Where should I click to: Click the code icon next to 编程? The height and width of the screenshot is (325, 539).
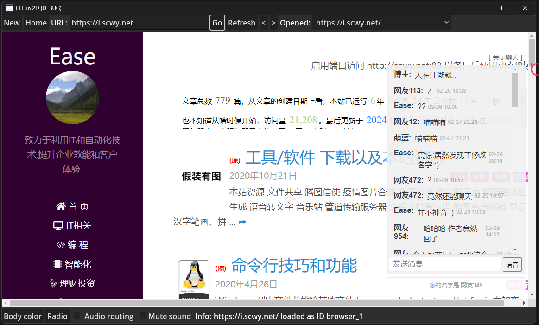coord(61,245)
